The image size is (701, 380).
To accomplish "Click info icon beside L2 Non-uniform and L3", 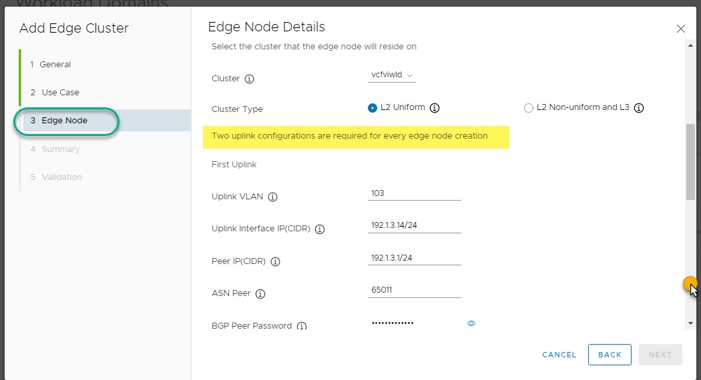I will tap(638, 108).
